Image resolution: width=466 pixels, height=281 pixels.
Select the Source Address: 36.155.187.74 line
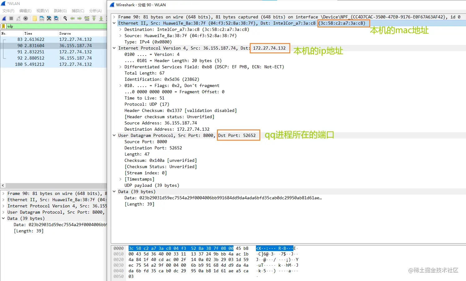[160, 123]
